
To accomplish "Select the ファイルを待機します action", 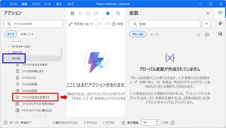I will point(32,71).
